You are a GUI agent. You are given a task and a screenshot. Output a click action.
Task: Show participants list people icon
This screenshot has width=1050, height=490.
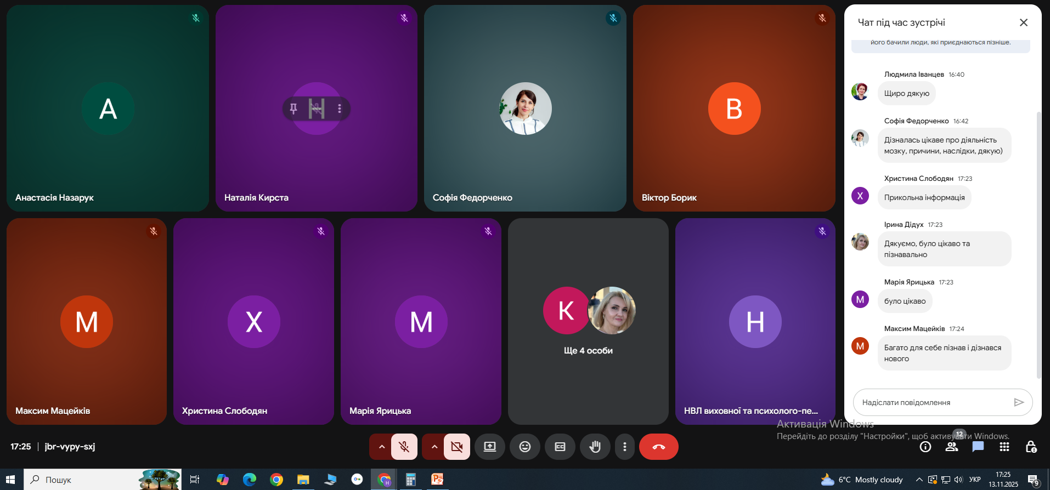point(952,447)
